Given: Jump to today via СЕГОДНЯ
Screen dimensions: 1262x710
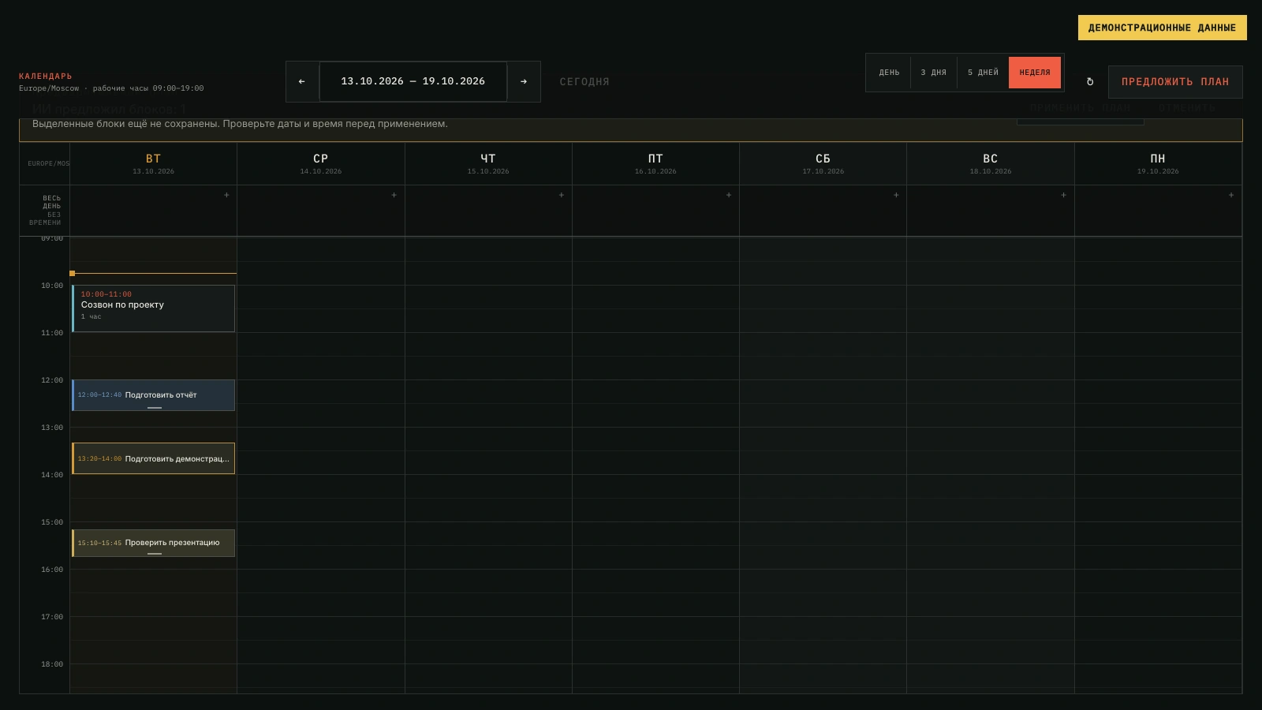Looking at the screenshot, I should [x=584, y=82].
